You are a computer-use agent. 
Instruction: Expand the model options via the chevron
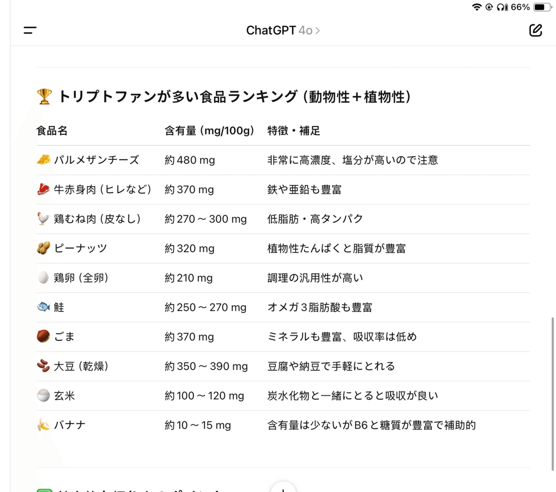pos(318,30)
